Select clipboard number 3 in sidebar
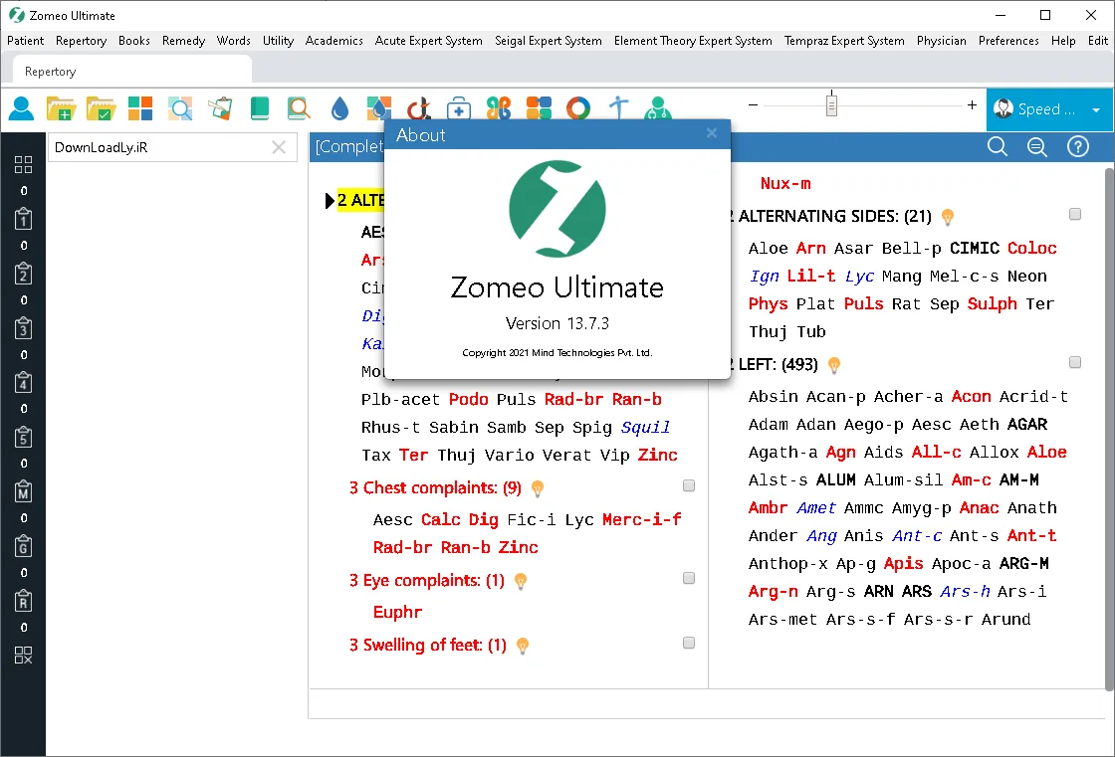Viewport: 1115px width, 757px height. pos(24,327)
